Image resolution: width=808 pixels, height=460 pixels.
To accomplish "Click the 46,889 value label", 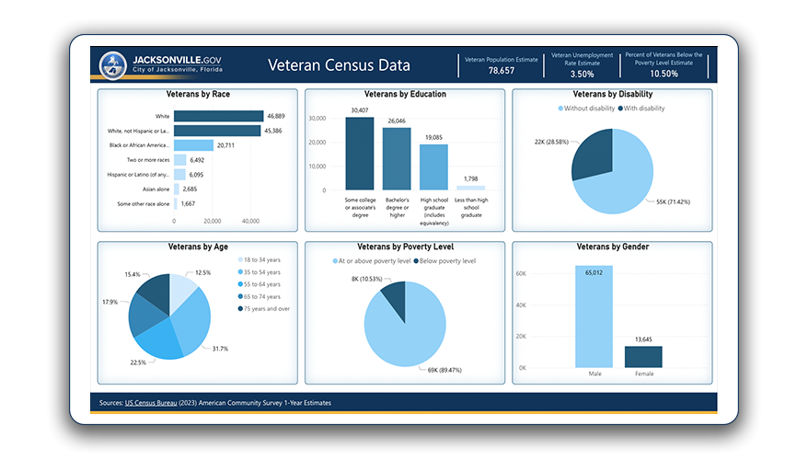I will tap(276, 116).
